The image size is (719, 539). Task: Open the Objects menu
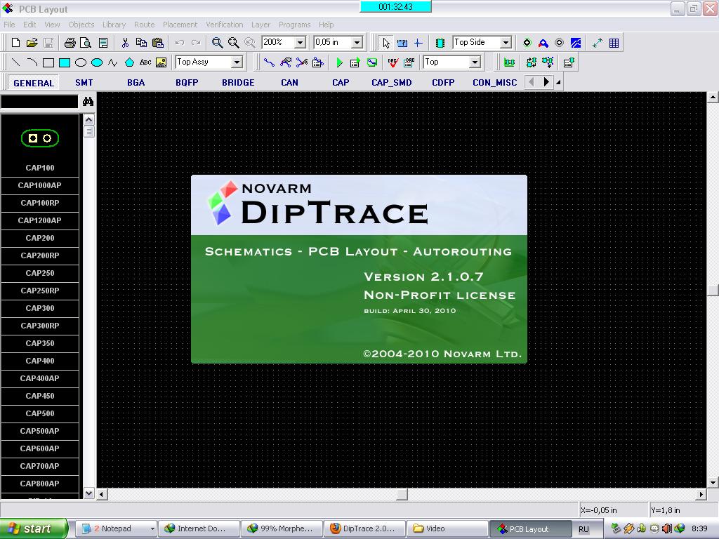pyautogui.click(x=81, y=25)
